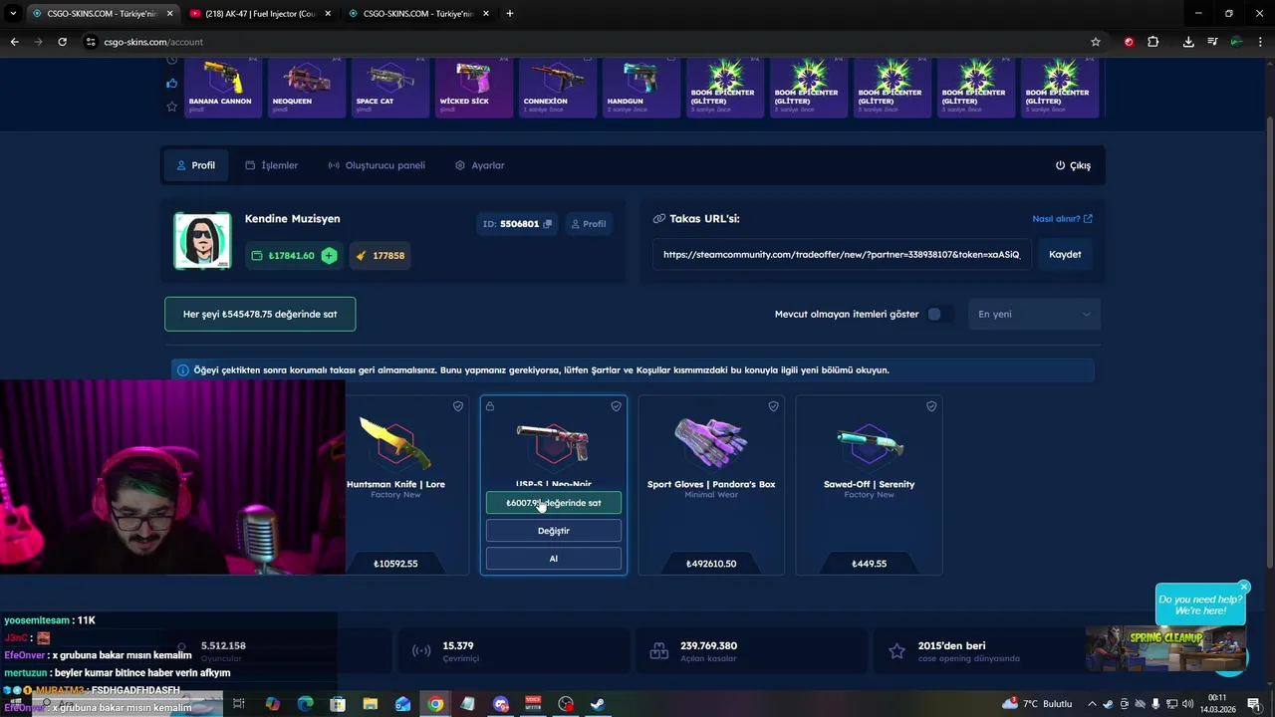Open the Wicked Sick live drop
Image resolution: width=1275 pixels, height=717 pixels.
click(x=474, y=87)
